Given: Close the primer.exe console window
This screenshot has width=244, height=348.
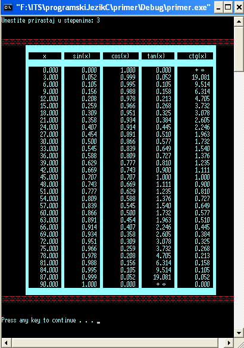Looking at the screenshot, I should (x=239, y=8).
